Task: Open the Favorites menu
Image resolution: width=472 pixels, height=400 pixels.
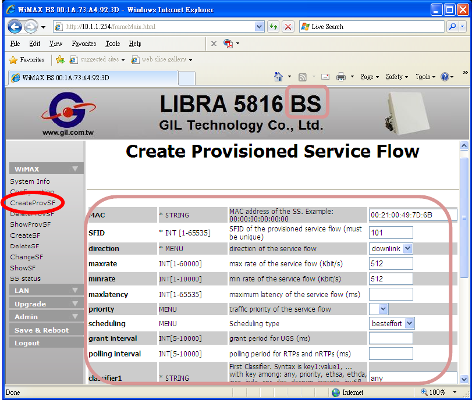Action: (84, 44)
